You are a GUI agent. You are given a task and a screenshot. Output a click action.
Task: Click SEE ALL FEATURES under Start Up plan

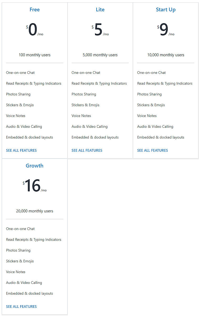point(153,150)
